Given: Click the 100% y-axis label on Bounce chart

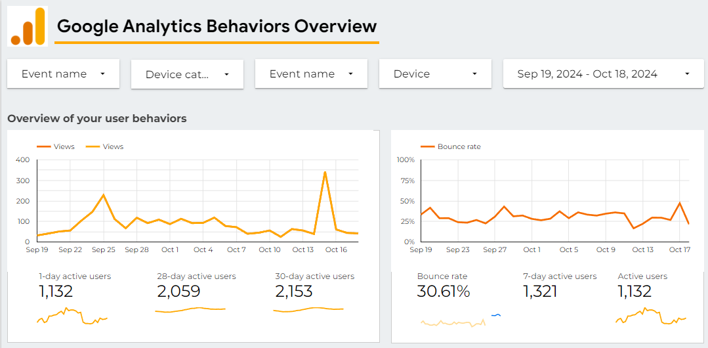Looking at the screenshot, I should 406,160.
